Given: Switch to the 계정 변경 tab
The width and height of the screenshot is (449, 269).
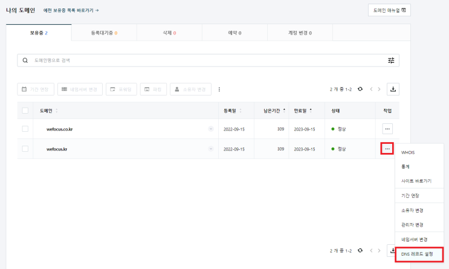Looking at the screenshot, I should click(300, 33).
